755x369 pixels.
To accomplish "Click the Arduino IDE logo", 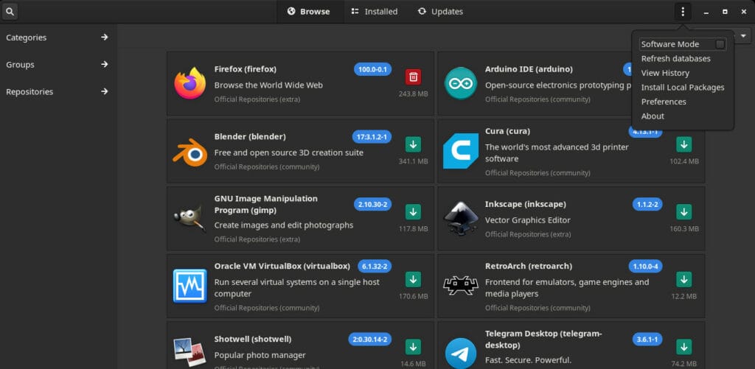I will click(x=461, y=83).
